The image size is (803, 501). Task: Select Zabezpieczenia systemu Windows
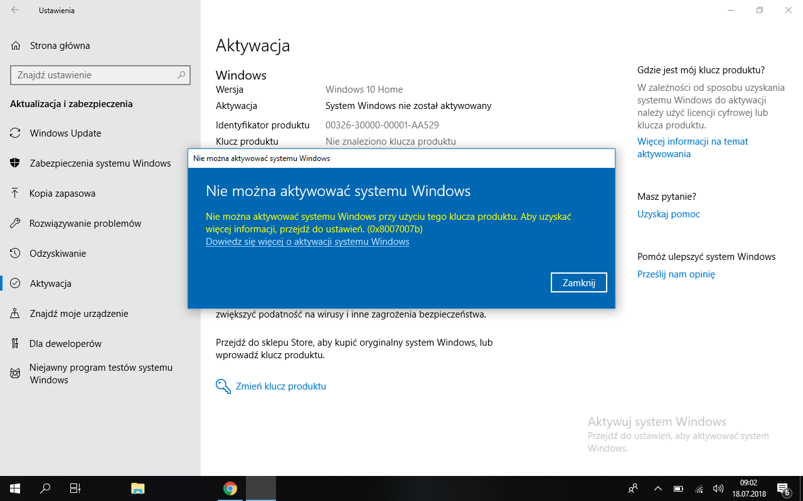point(100,163)
